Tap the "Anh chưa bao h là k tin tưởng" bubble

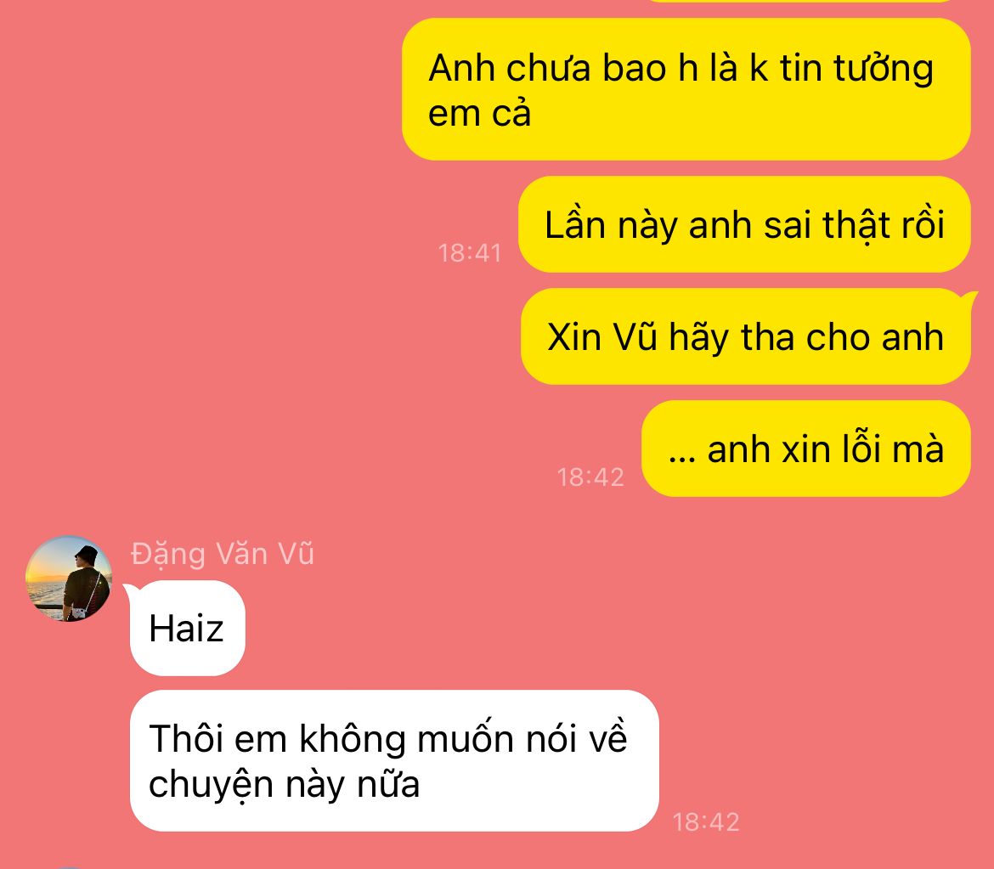pos(686,89)
